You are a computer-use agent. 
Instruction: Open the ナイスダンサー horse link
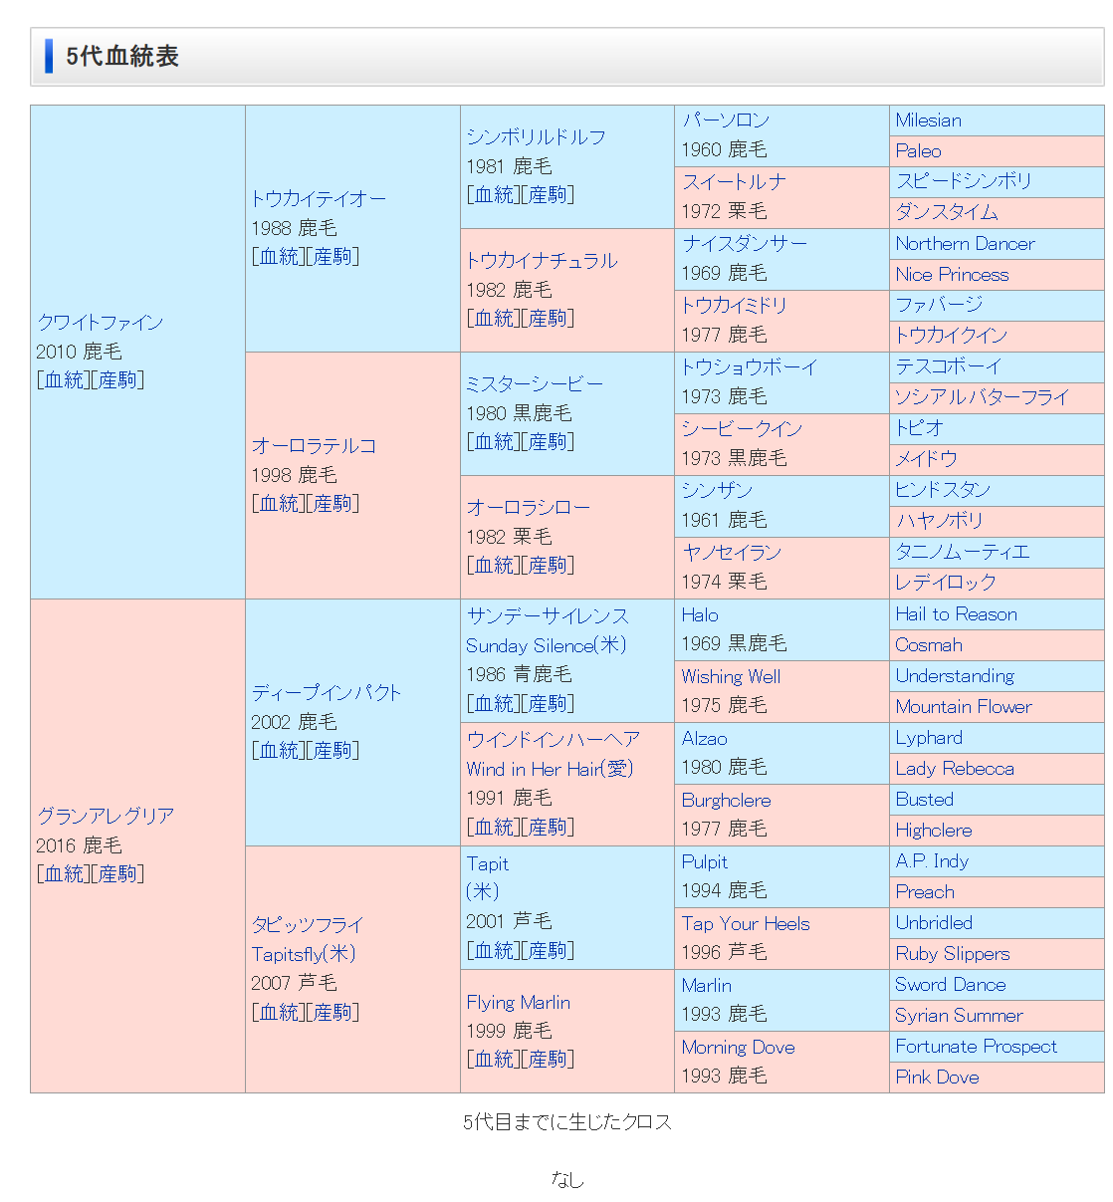click(x=745, y=243)
